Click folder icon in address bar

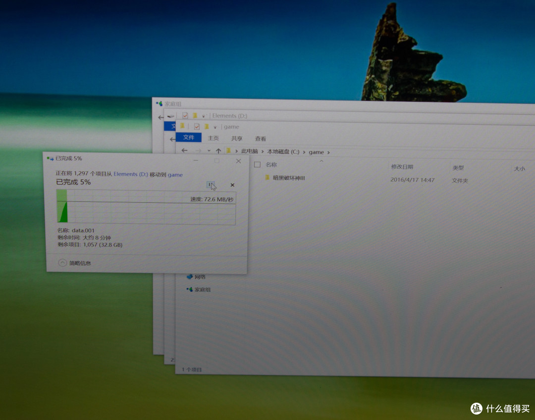[x=229, y=150]
